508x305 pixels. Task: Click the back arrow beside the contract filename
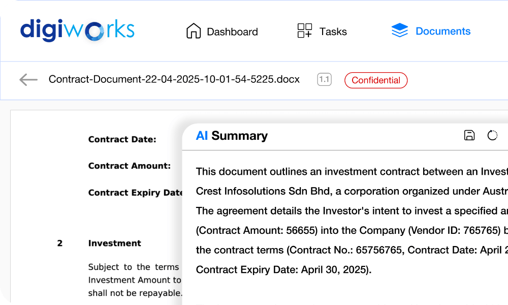tap(28, 80)
